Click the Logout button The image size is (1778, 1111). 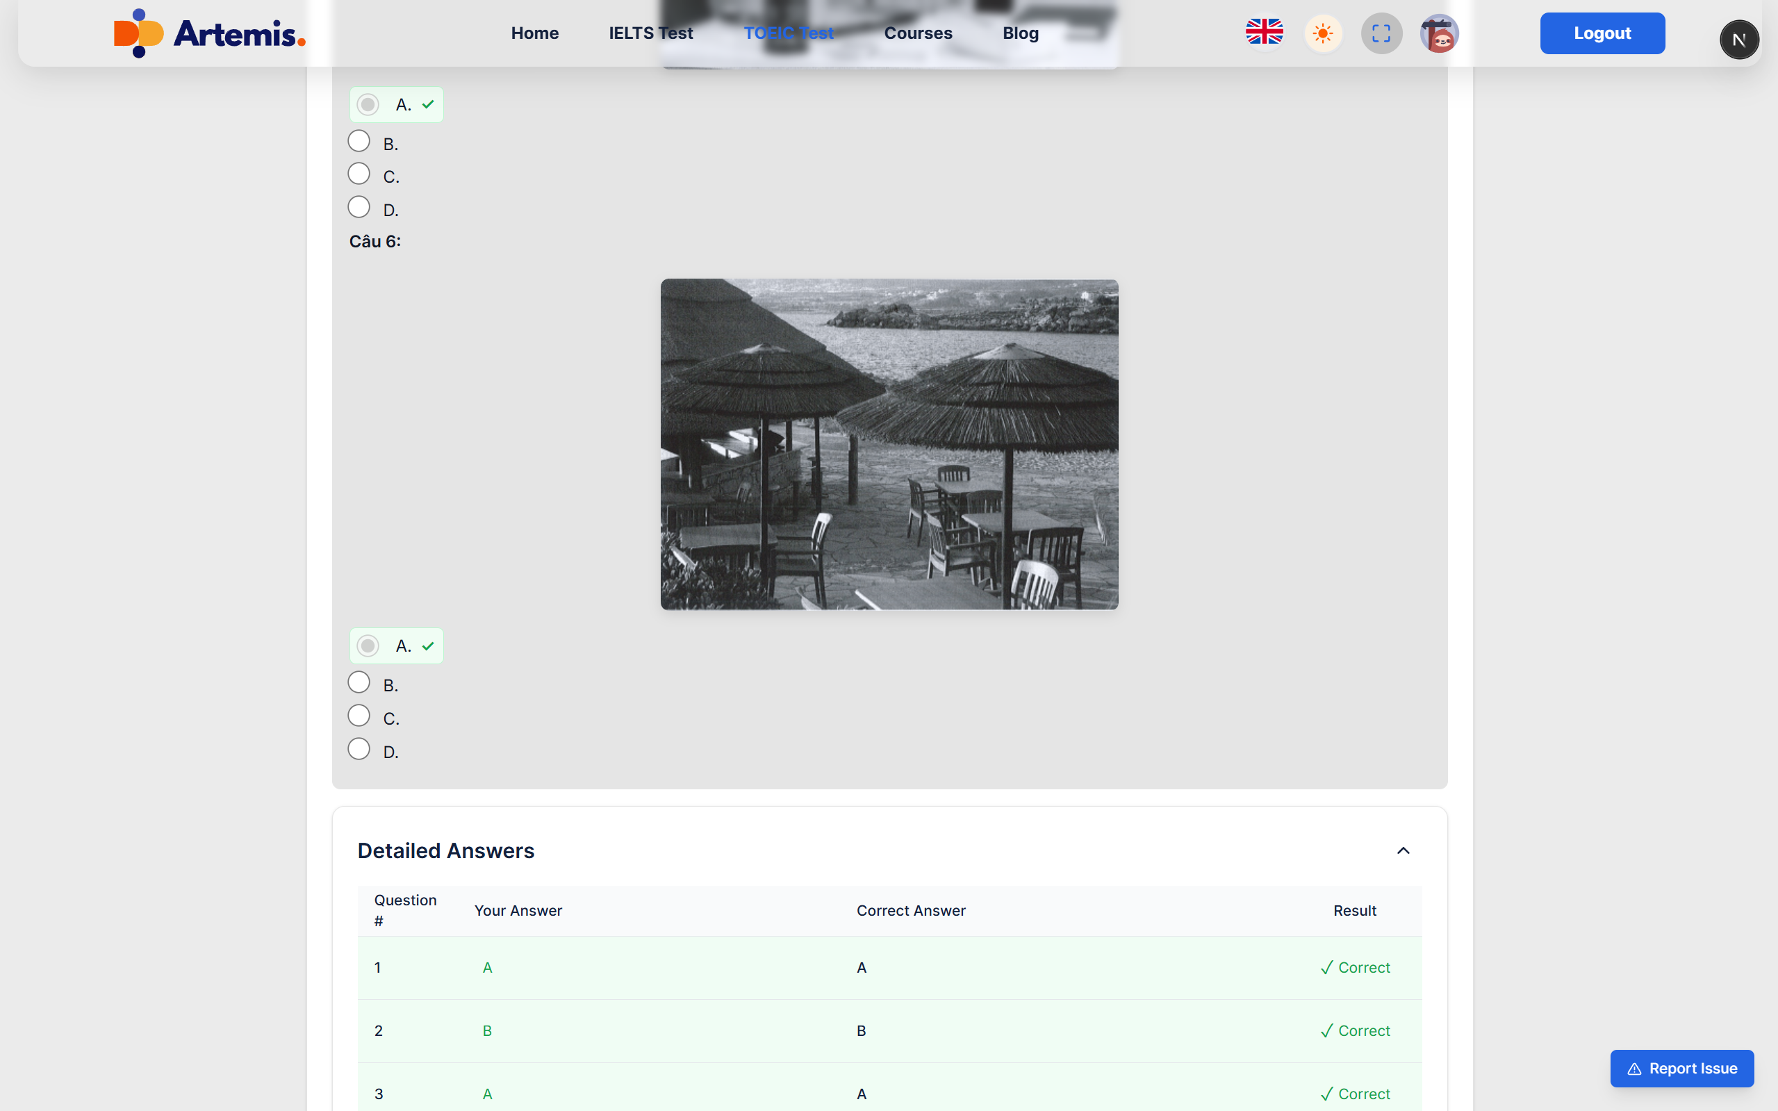1602,33
